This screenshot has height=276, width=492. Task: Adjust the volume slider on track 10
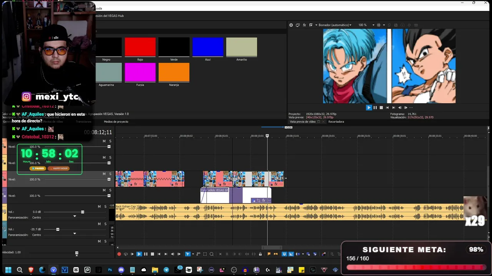[83, 212]
